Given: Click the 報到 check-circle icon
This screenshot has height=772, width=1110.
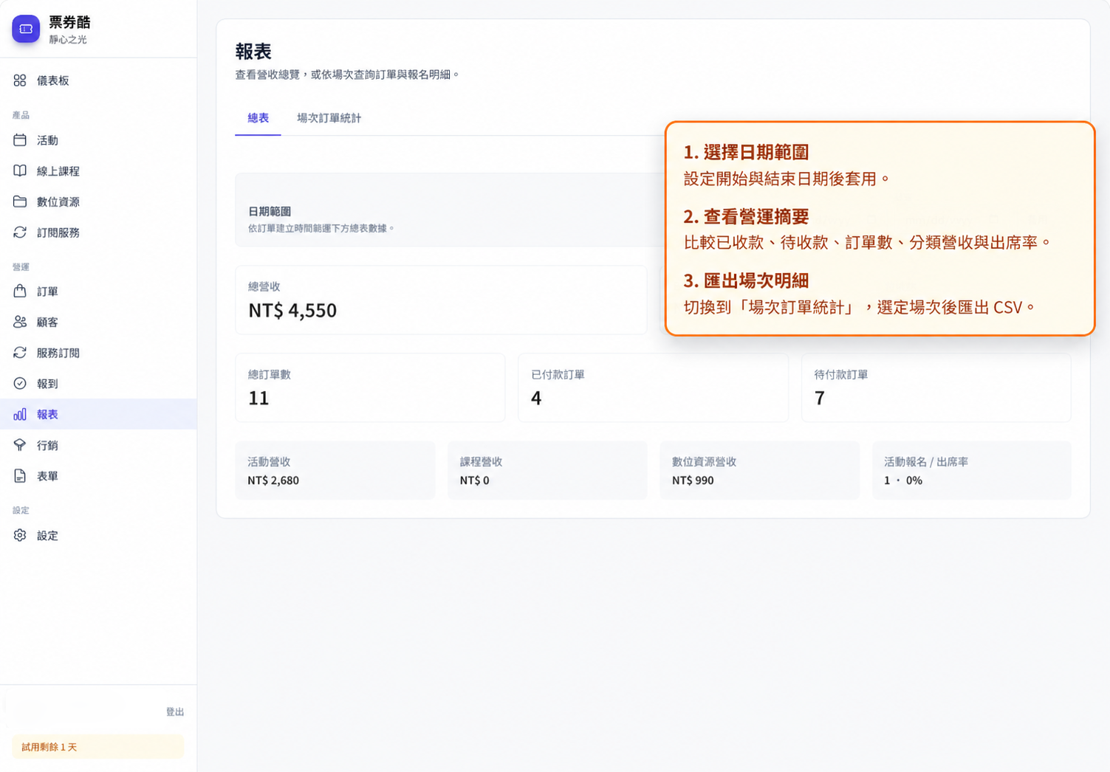Looking at the screenshot, I should click(x=20, y=384).
